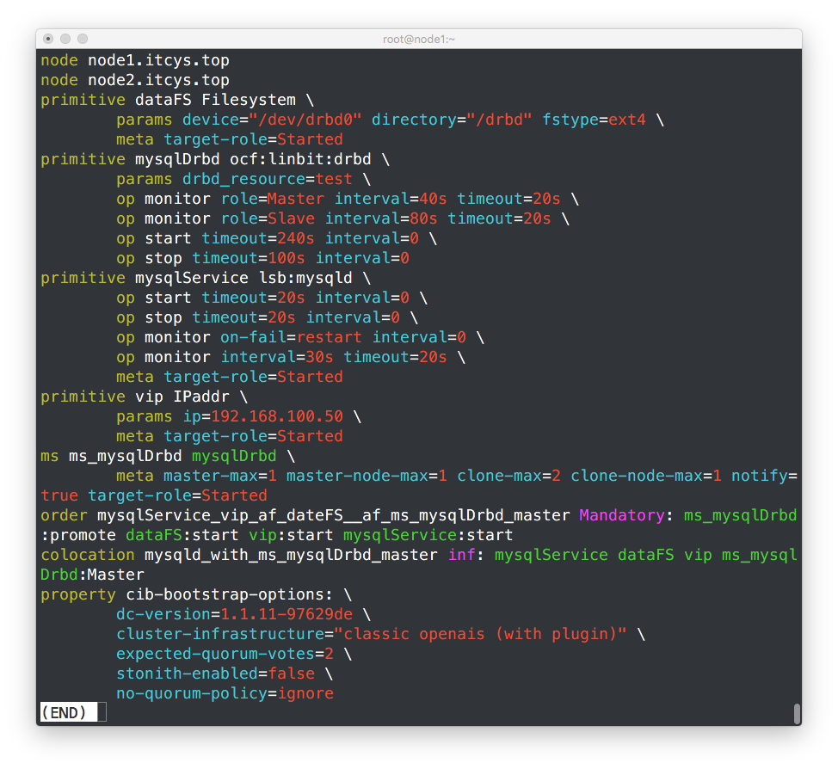Click vip:start in order line
This screenshot has height=769, width=838.
click(291, 535)
